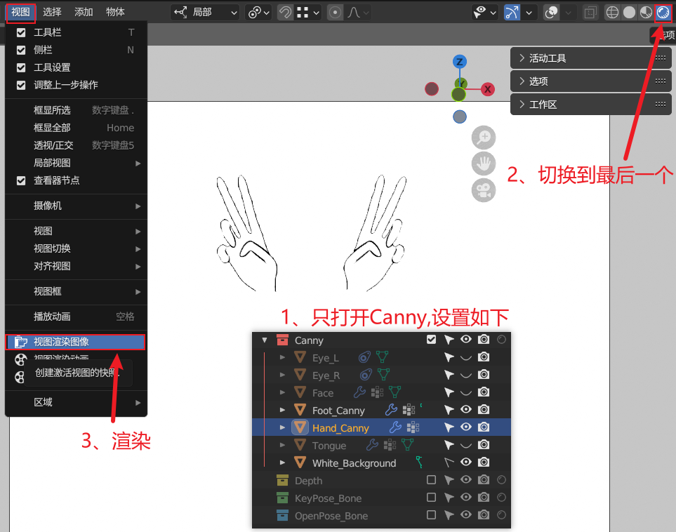Toggle render camera icon for Face

pyautogui.click(x=484, y=392)
